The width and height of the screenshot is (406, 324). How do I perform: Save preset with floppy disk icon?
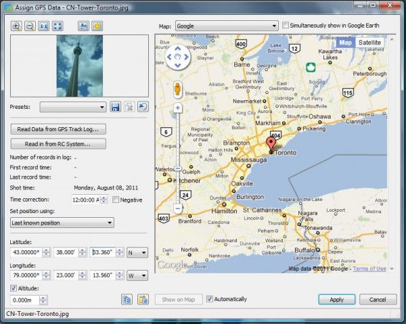click(x=116, y=107)
